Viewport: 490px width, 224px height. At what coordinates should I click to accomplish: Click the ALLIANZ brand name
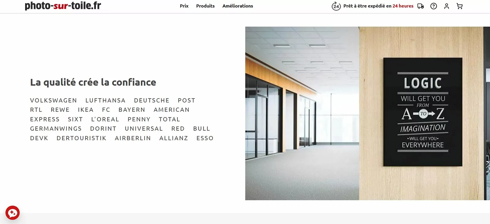[174, 138]
